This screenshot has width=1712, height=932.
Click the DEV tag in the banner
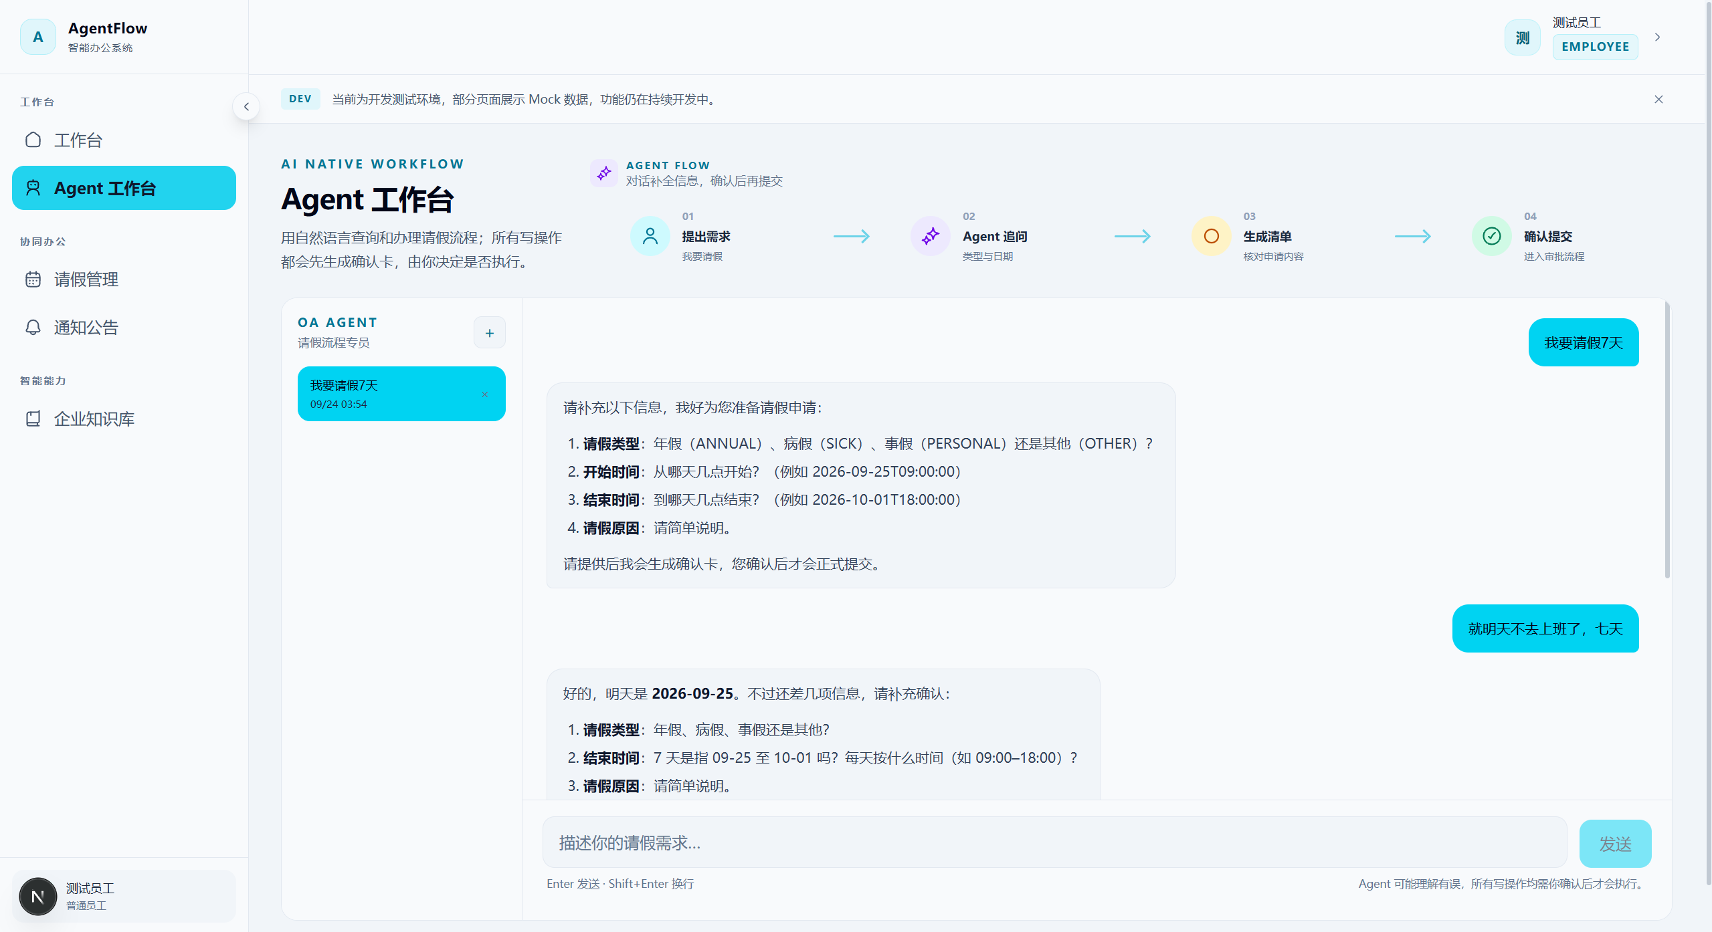[300, 99]
